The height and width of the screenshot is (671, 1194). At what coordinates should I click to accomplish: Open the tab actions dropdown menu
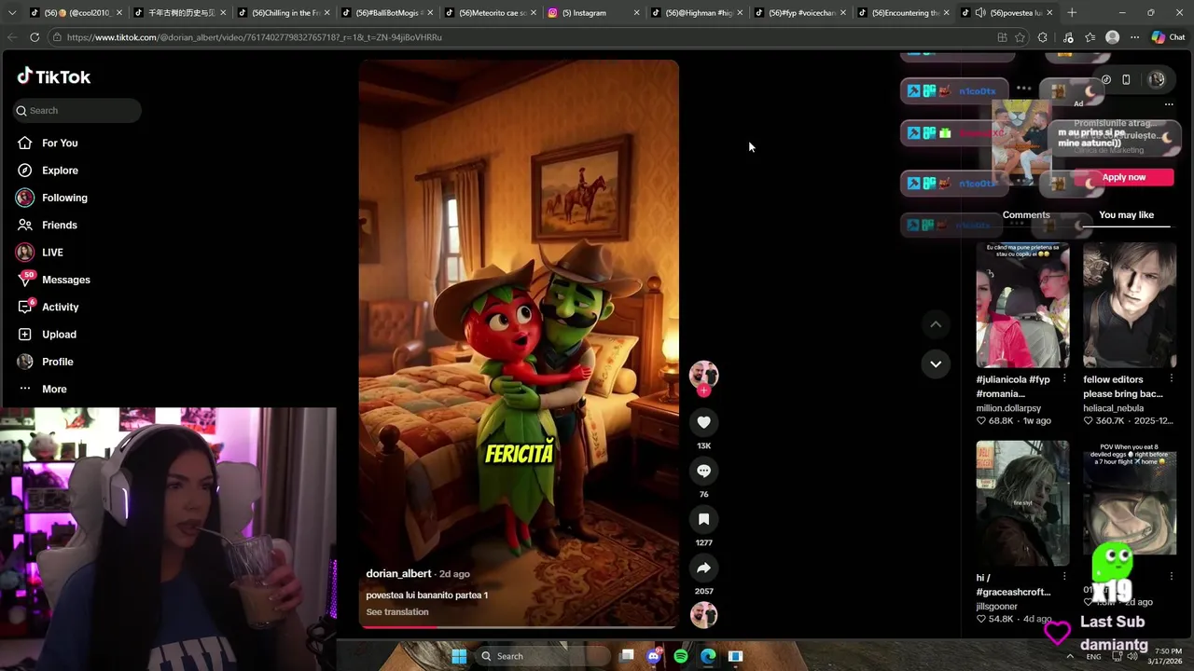(x=12, y=13)
